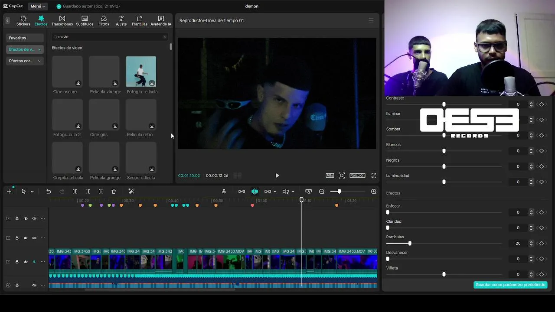Download the Película vintage effect

click(115, 83)
